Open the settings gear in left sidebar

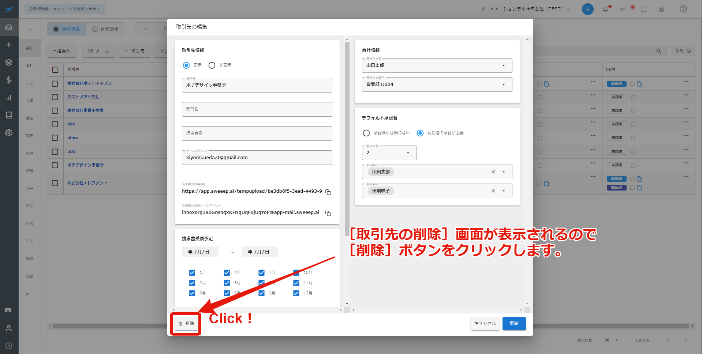9,132
